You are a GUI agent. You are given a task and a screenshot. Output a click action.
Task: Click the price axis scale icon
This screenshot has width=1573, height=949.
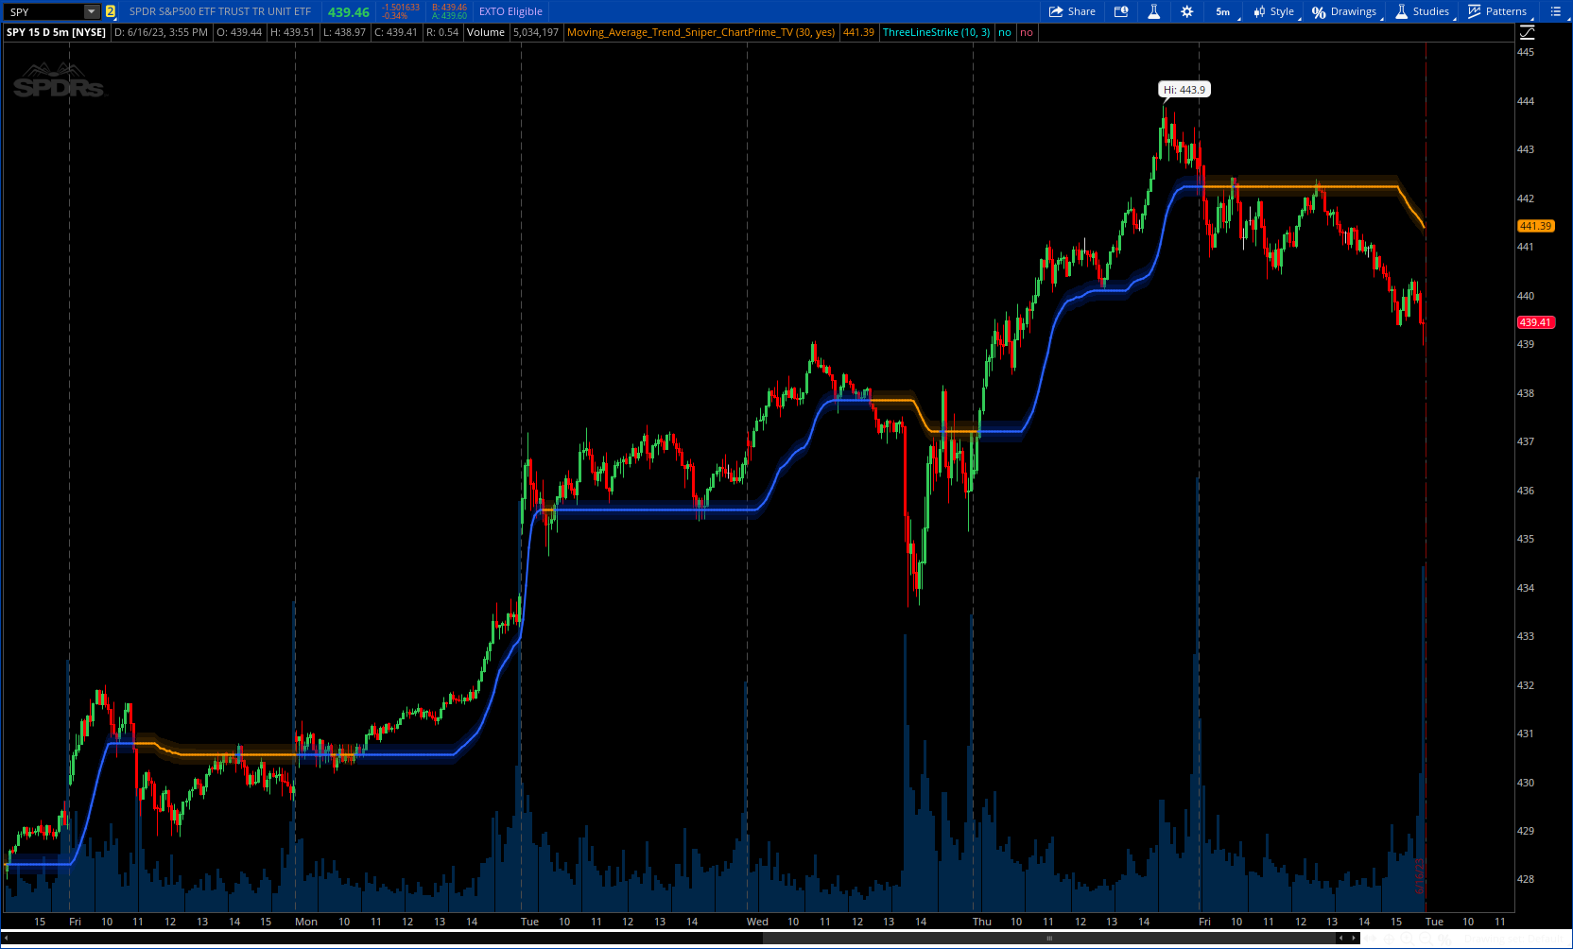click(x=1527, y=32)
